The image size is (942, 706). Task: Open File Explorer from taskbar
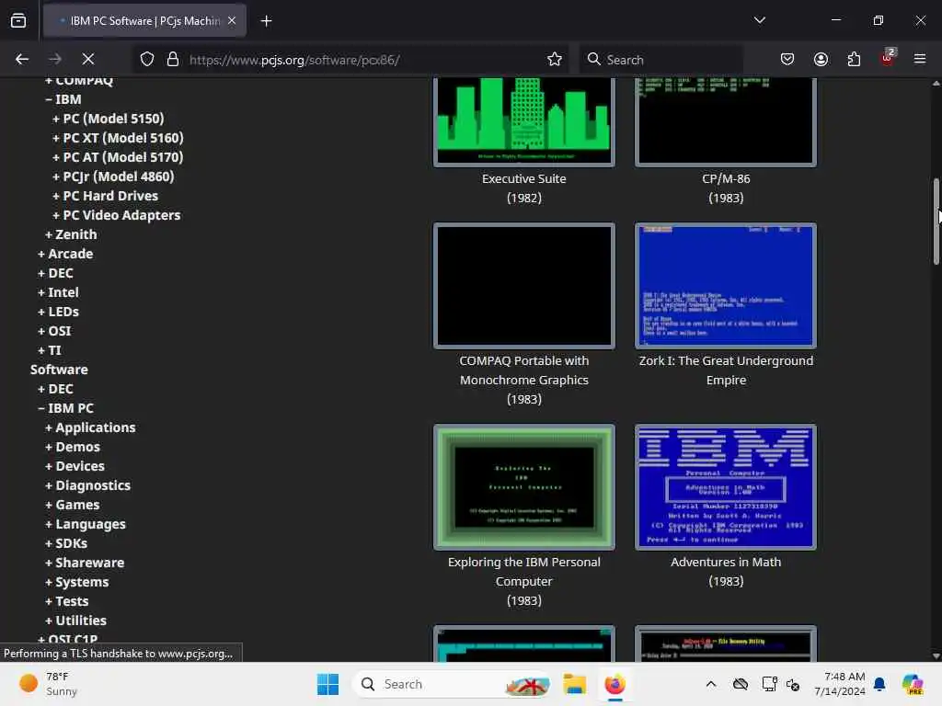coord(574,684)
